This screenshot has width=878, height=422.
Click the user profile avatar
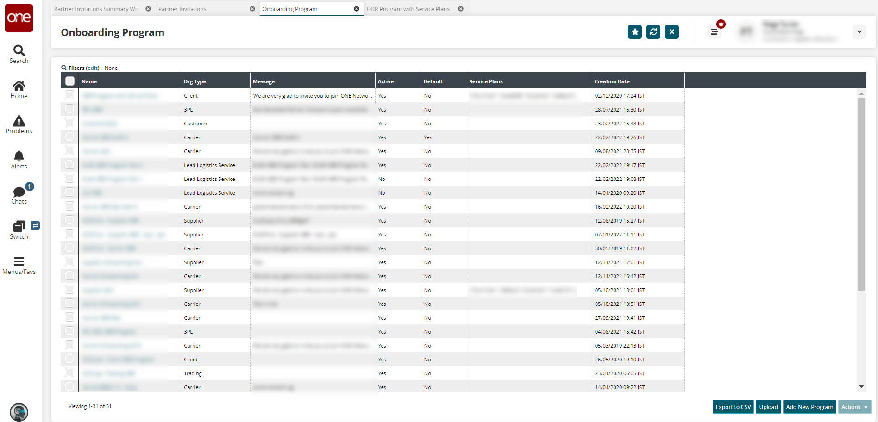click(x=746, y=31)
